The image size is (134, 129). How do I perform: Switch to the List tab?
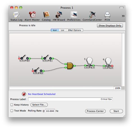(62, 30)
